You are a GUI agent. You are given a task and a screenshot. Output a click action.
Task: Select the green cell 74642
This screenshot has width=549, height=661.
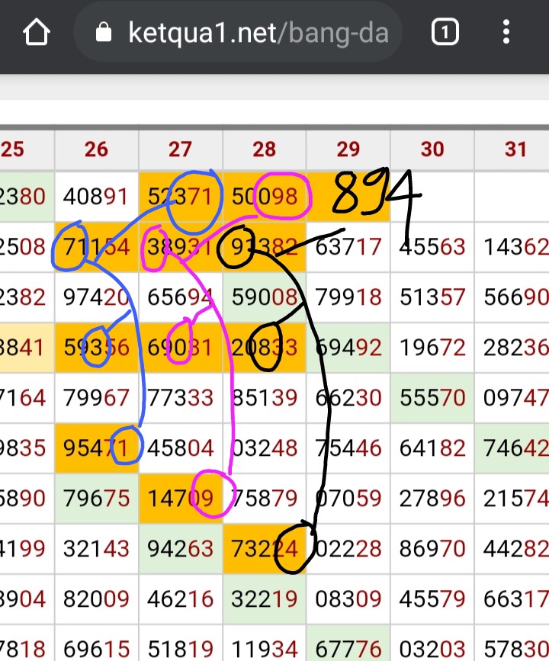point(515,447)
